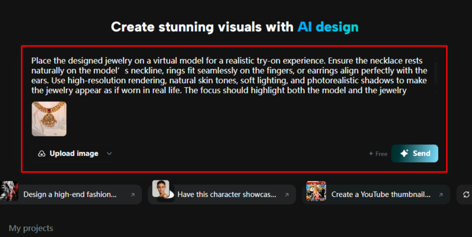Select the uploaded necklace image thumbnail
The image size is (472, 237).
click(x=49, y=119)
